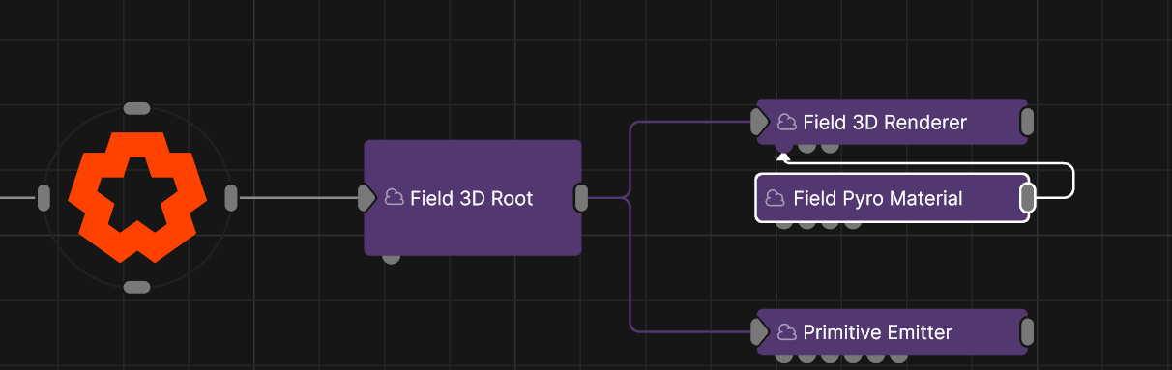Click cloud icon on Field Pyro Material
This screenshot has width=1172, height=370.
[776, 198]
